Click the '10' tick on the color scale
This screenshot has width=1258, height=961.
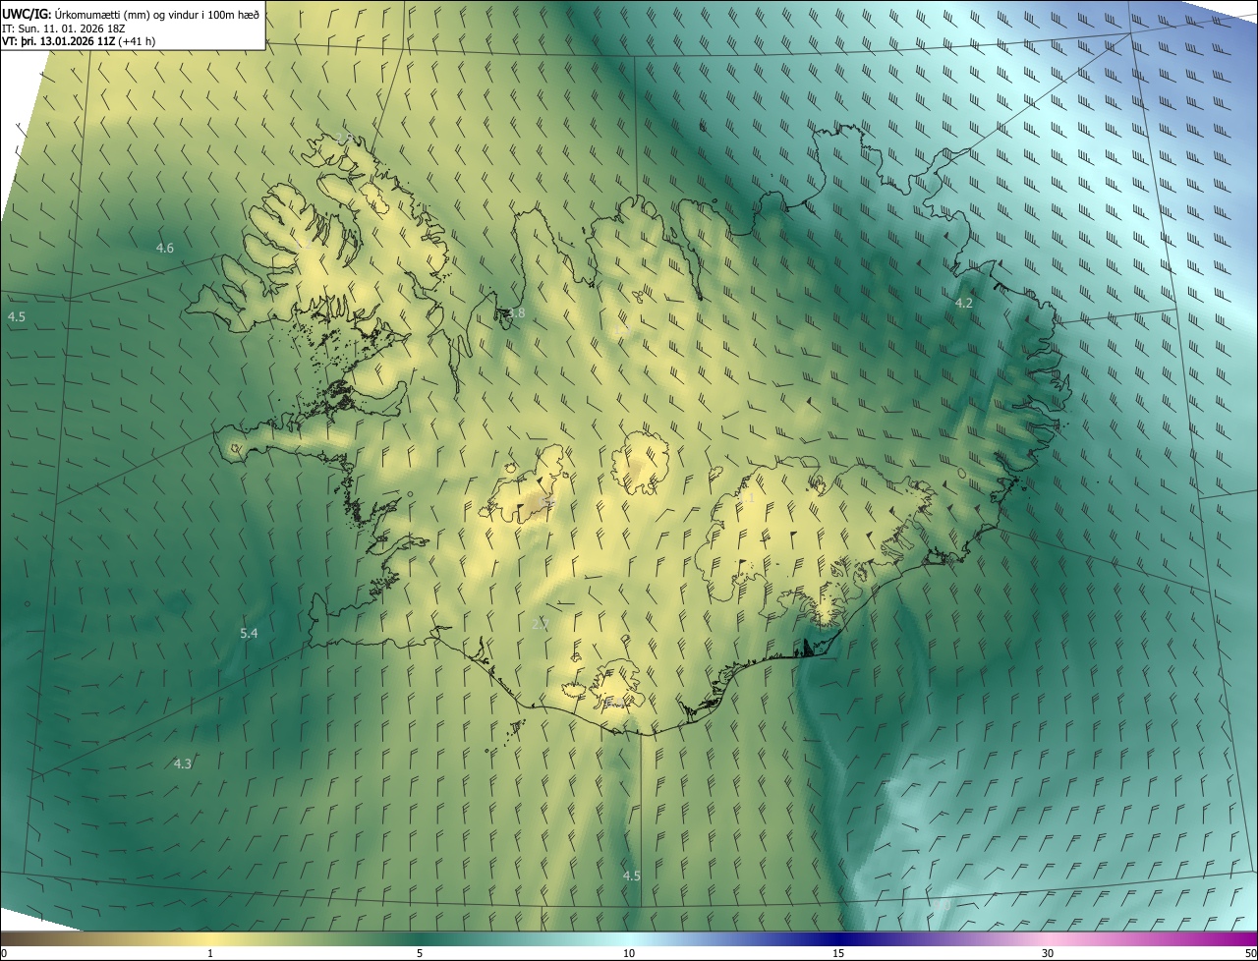(x=629, y=953)
